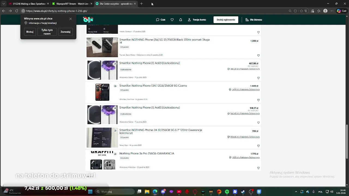349x196 pixels.
Task: Open YouTube app from the taskbar
Action: (179, 192)
